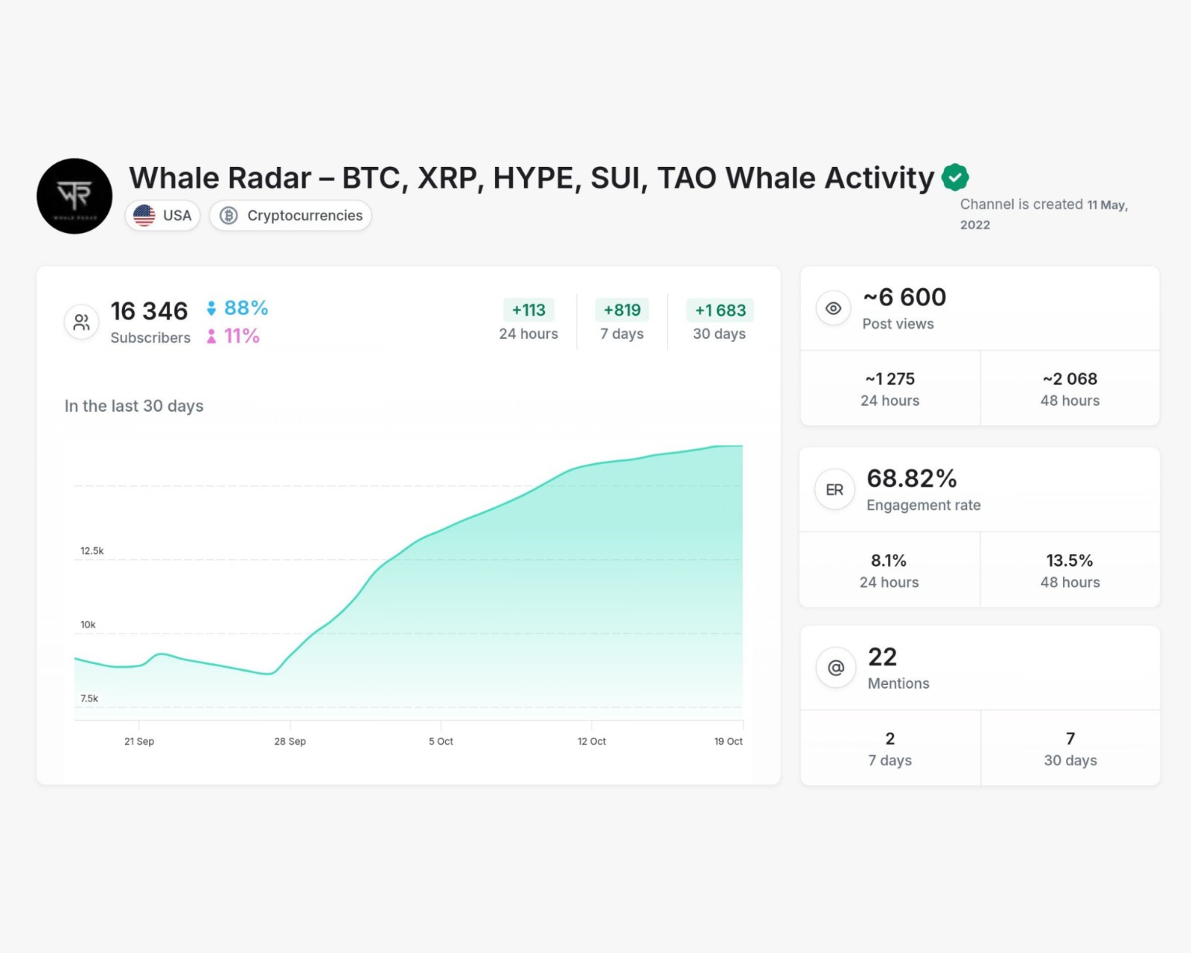Click the 12.5k y-axis label

92,551
